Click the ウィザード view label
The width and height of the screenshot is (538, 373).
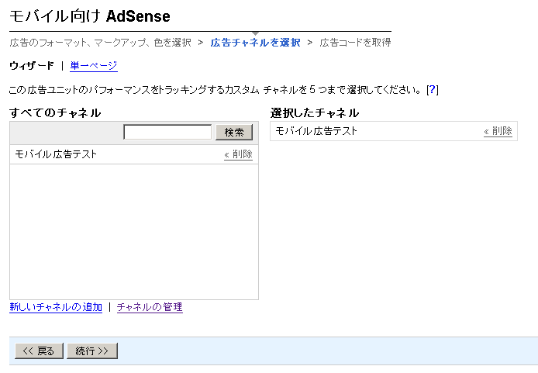click(x=32, y=66)
